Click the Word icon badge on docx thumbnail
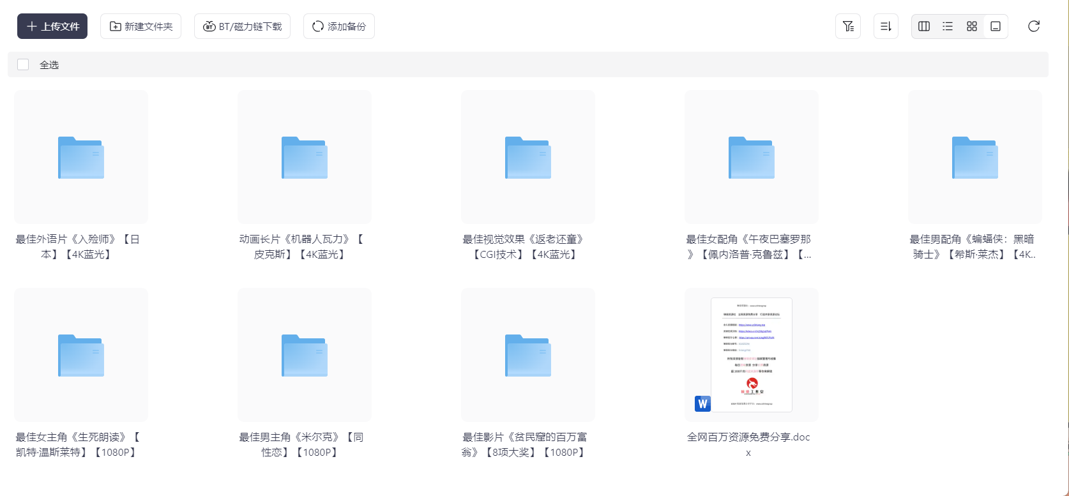Viewport: 1069px width, 496px height. pos(703,403)
